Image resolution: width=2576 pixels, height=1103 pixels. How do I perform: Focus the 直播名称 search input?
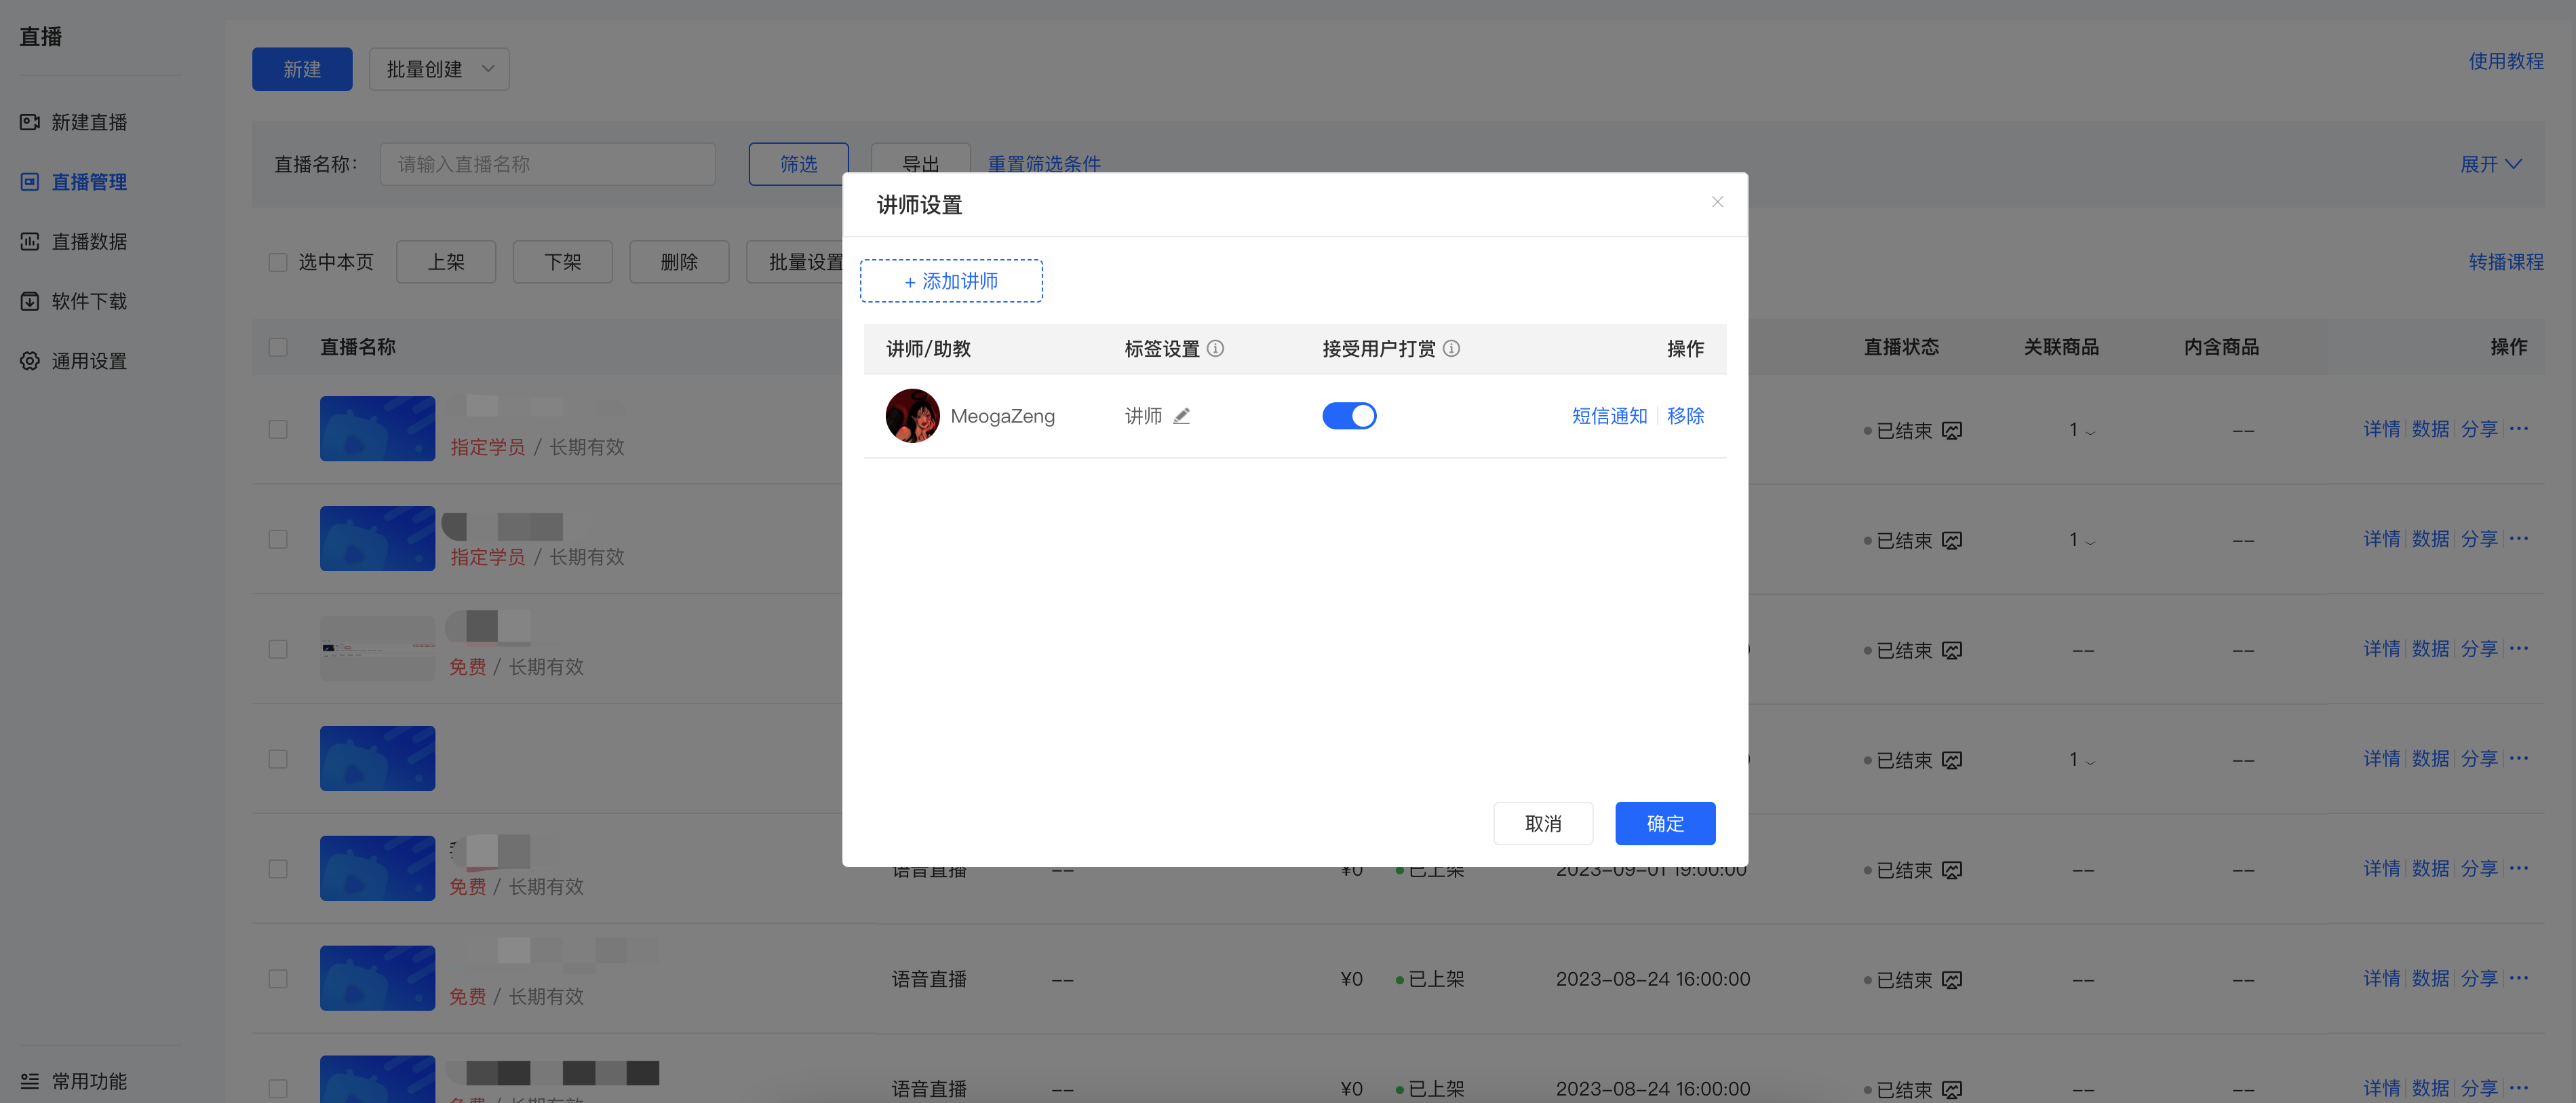(547, 164)
